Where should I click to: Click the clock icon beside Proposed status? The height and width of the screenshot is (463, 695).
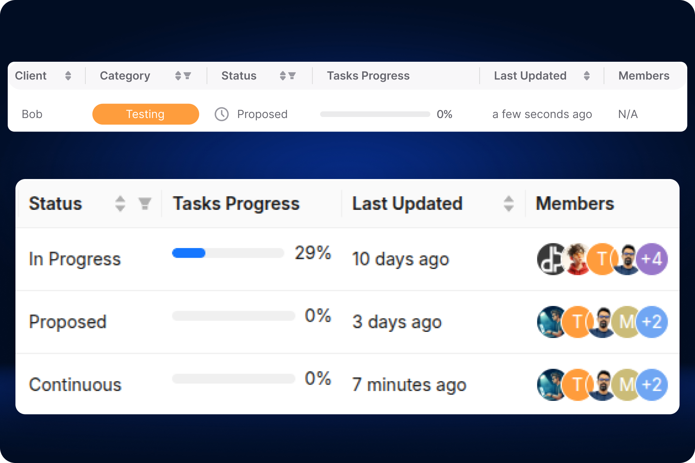pos(221,114)
